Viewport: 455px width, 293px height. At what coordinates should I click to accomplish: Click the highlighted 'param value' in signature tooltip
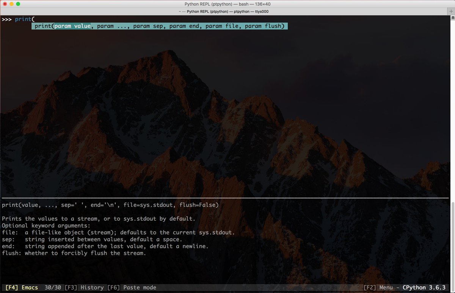pos(72,26)
